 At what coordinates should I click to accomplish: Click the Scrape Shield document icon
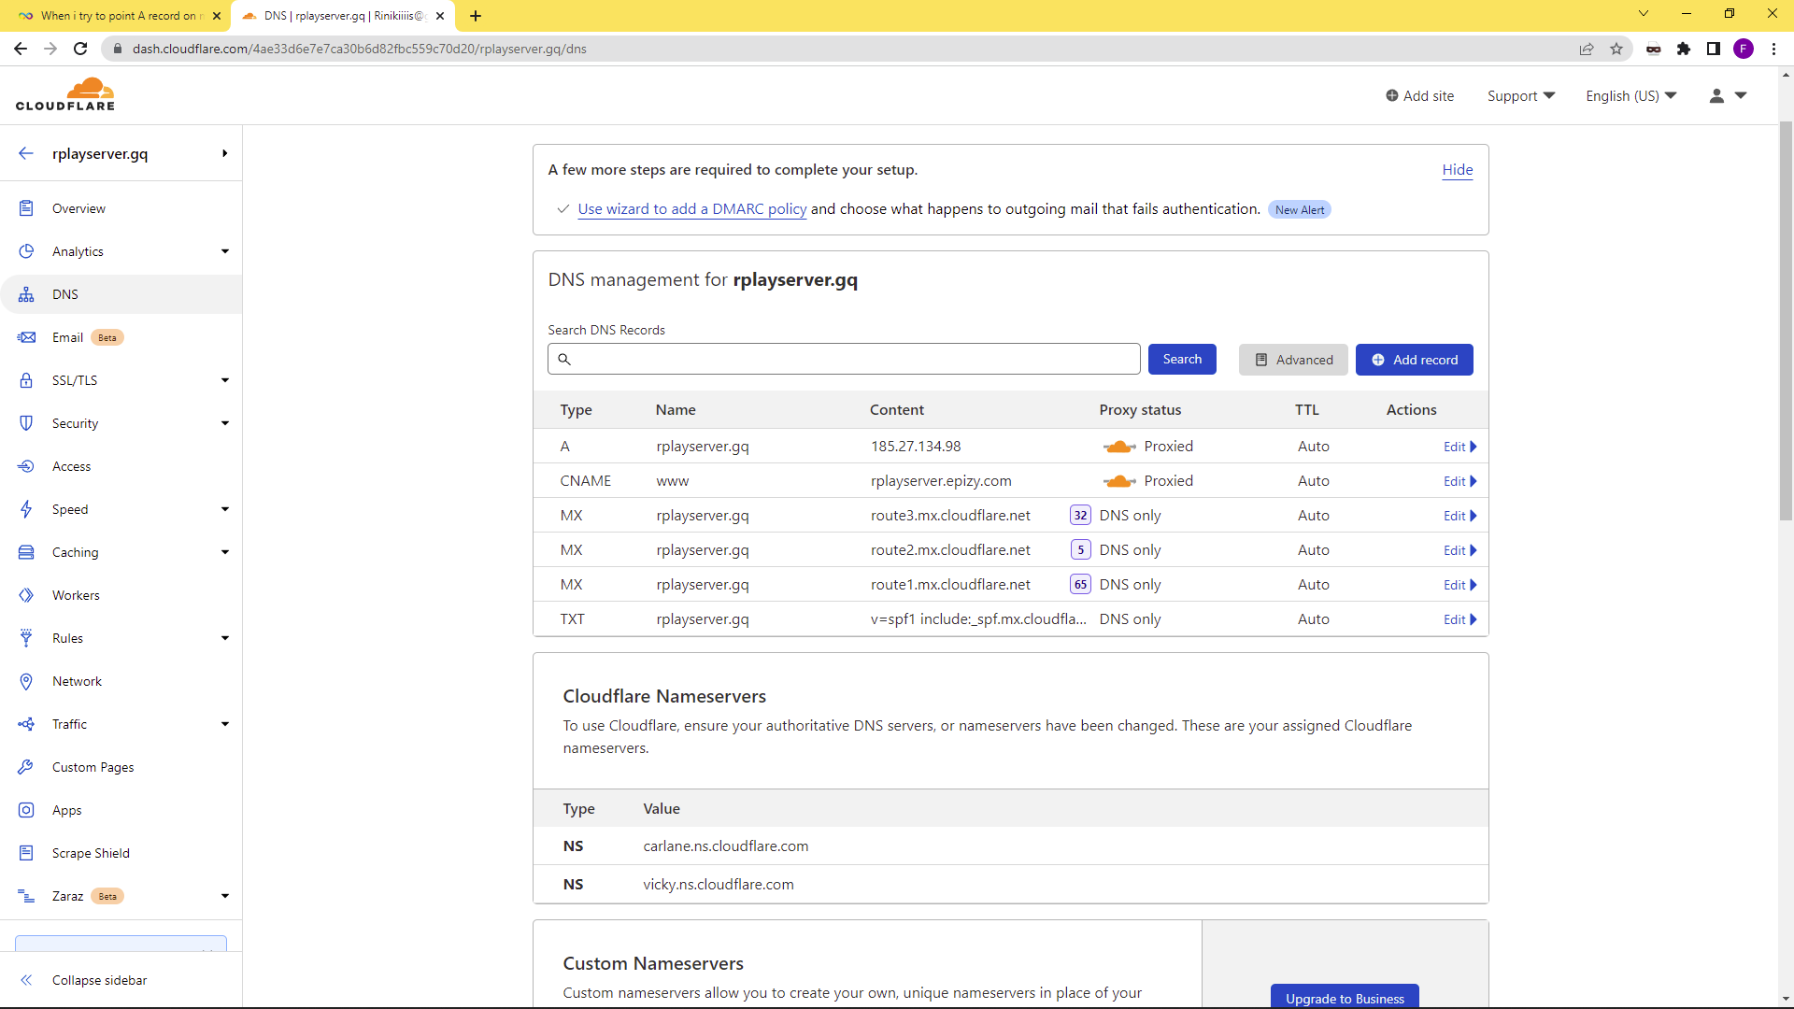(x=26, y=853)
